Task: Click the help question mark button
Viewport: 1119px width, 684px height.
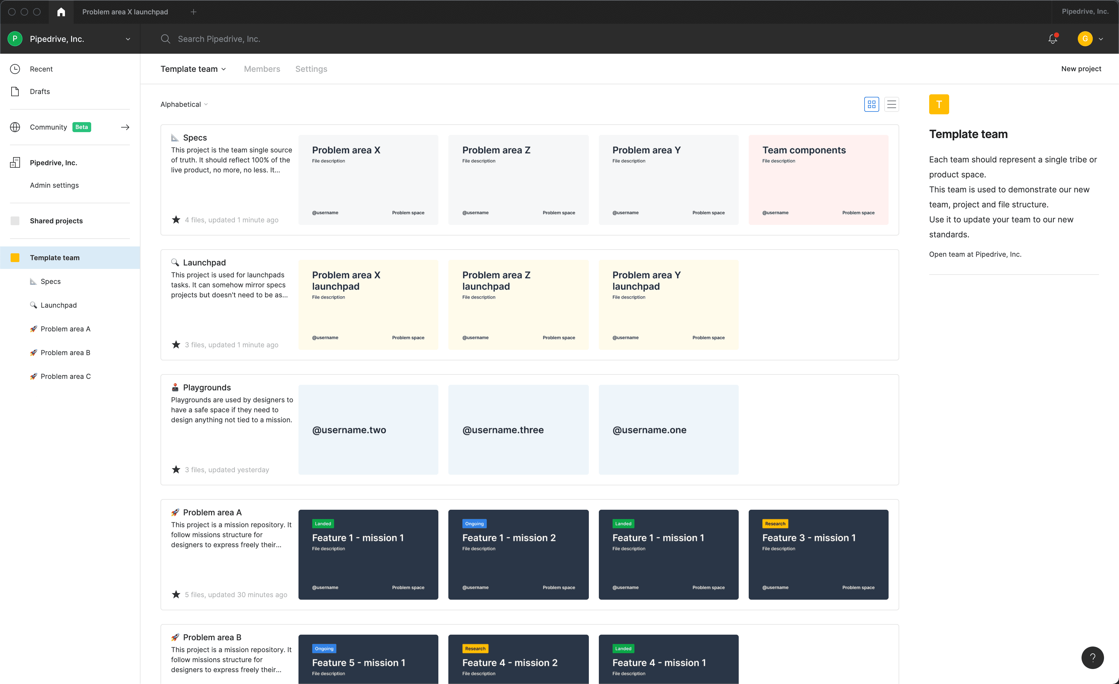Action: pos(1092,657)
